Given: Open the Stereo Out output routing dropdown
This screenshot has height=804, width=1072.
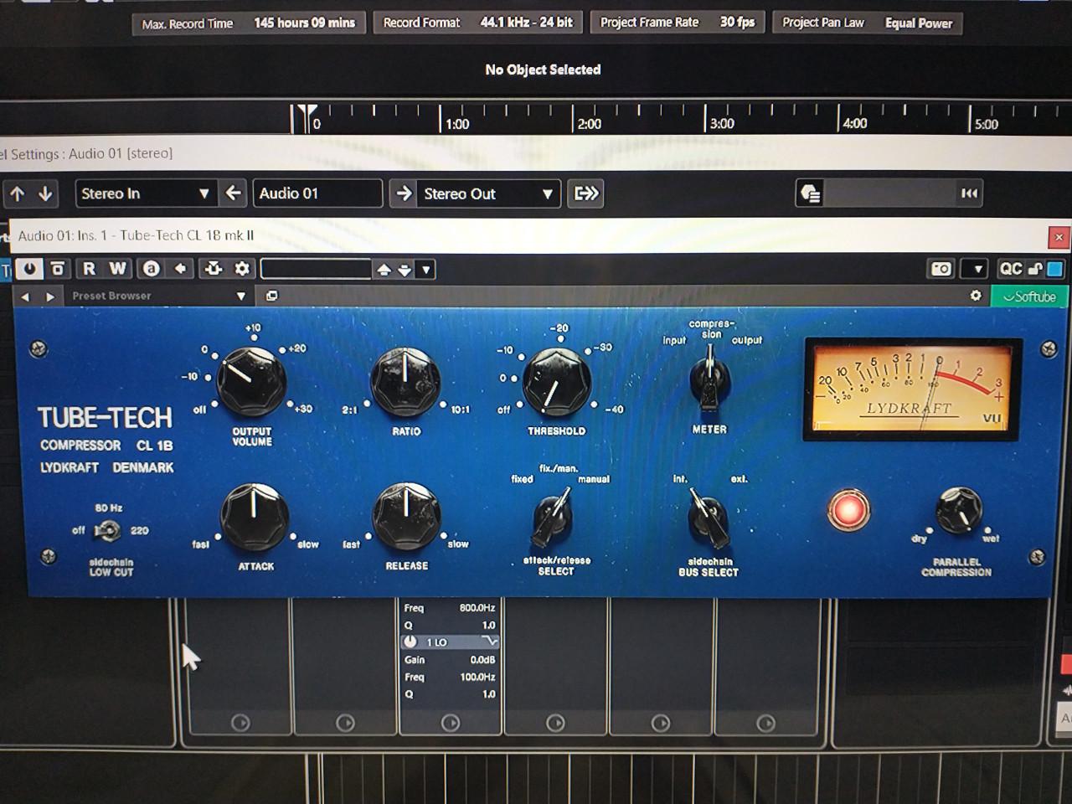Looking at the screenshot, I should coord(488,193).
